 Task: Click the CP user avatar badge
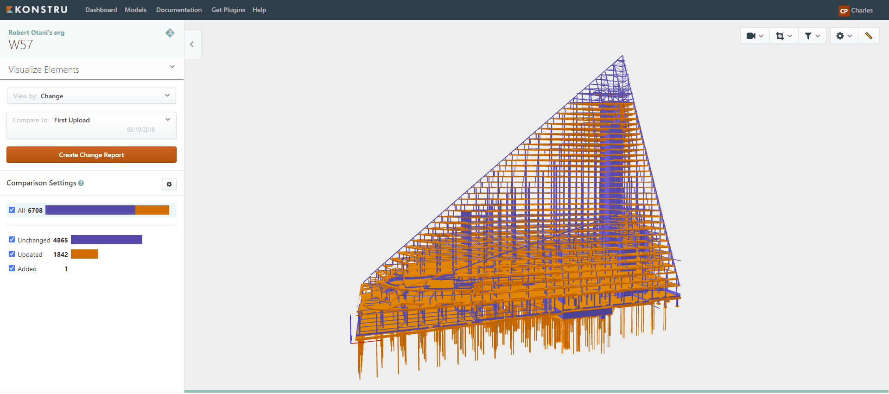[x=844, y=11]
